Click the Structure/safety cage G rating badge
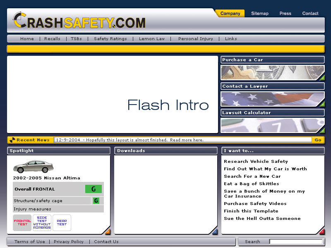This screenshot has width=331, height=248. pos(96,200)
